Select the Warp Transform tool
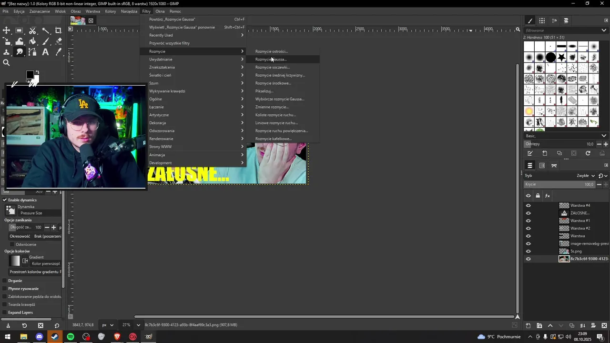The width and height of the screenshot is (610, 343). (x=20, y=41)
